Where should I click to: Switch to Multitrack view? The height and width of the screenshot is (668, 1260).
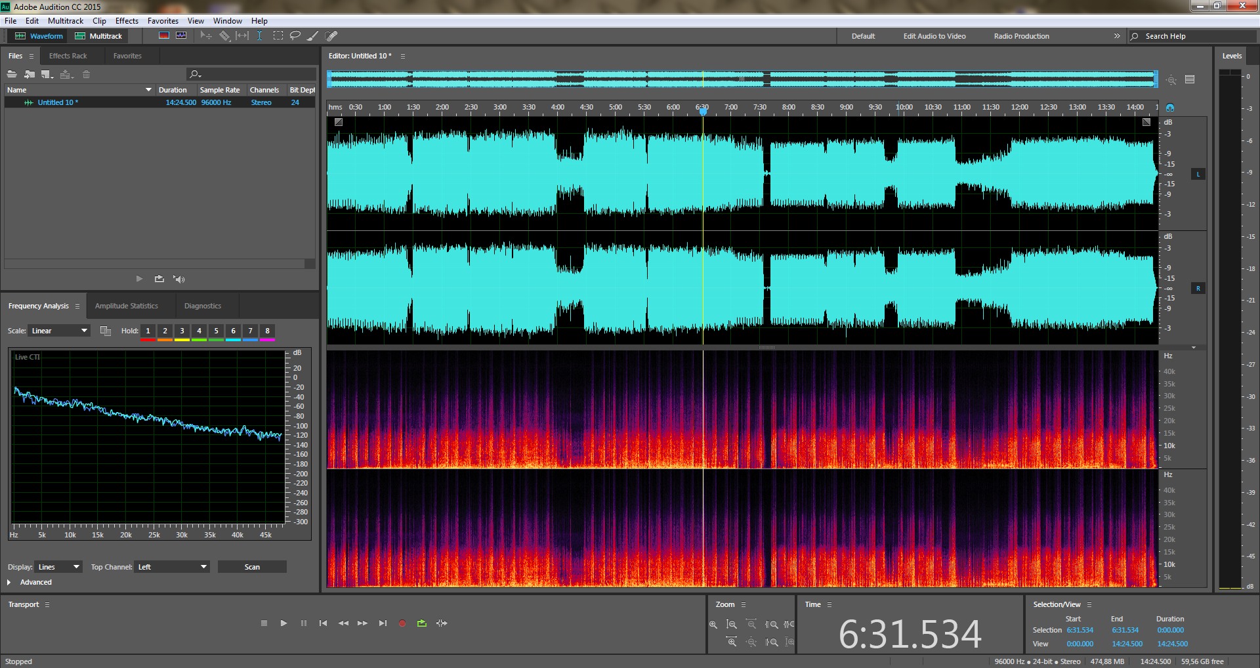coord(98,36)
